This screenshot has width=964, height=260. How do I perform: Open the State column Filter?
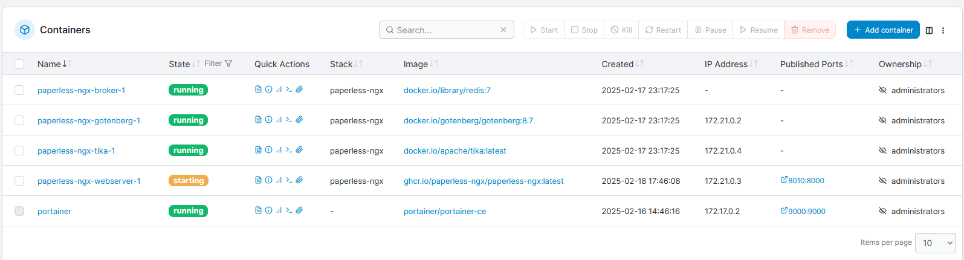pyautogui.click(x=218, y=63)
